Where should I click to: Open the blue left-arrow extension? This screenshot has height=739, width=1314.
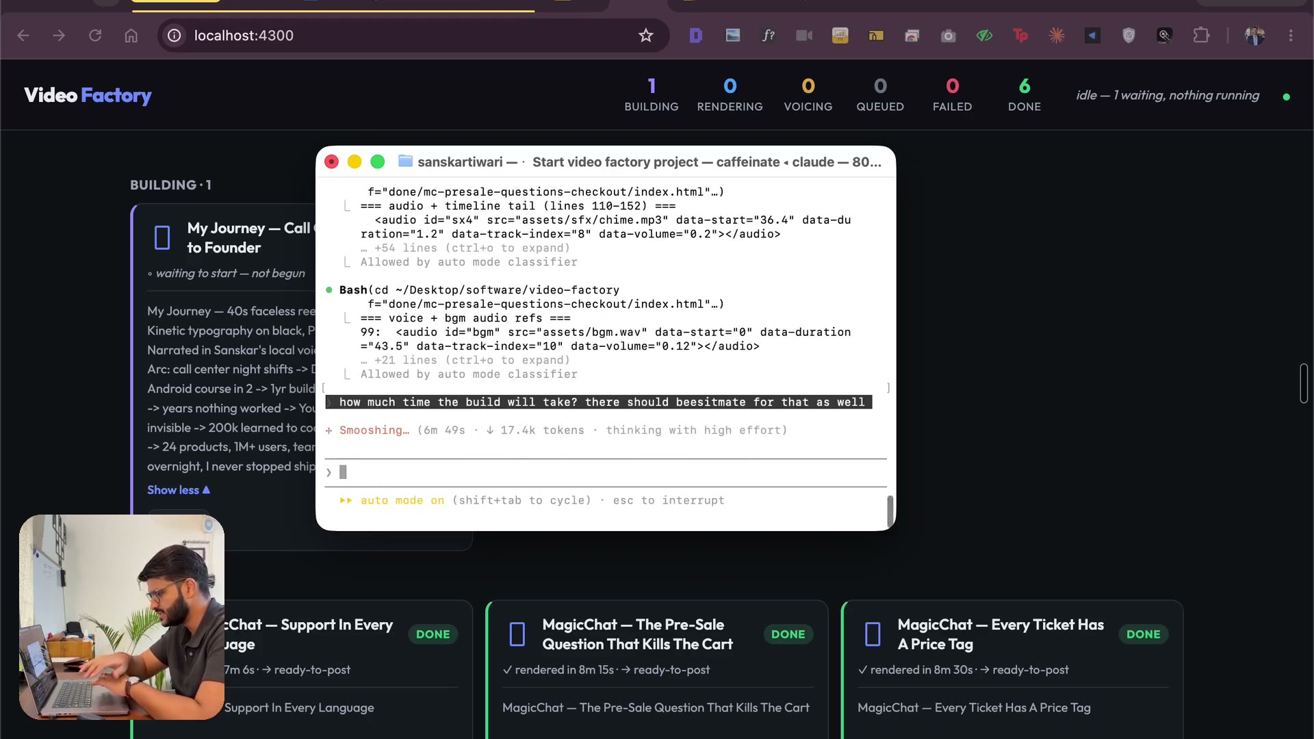(1093, 36)
